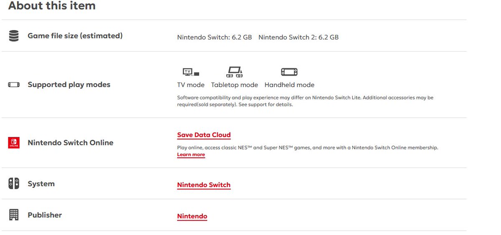Image resolution: width=501 pixels, height=235 pixels.
Task: Click the System Joy-Con icon
Action: 14,184
